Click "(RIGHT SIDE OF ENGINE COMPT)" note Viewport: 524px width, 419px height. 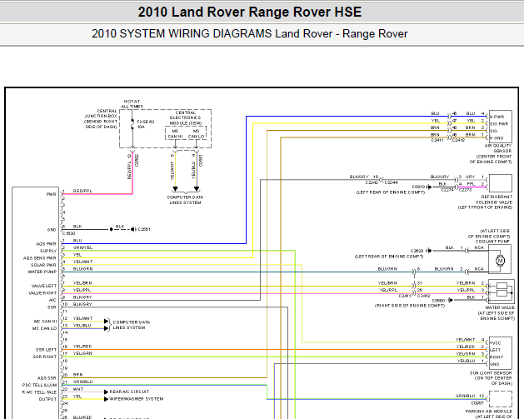click(410, 306)
